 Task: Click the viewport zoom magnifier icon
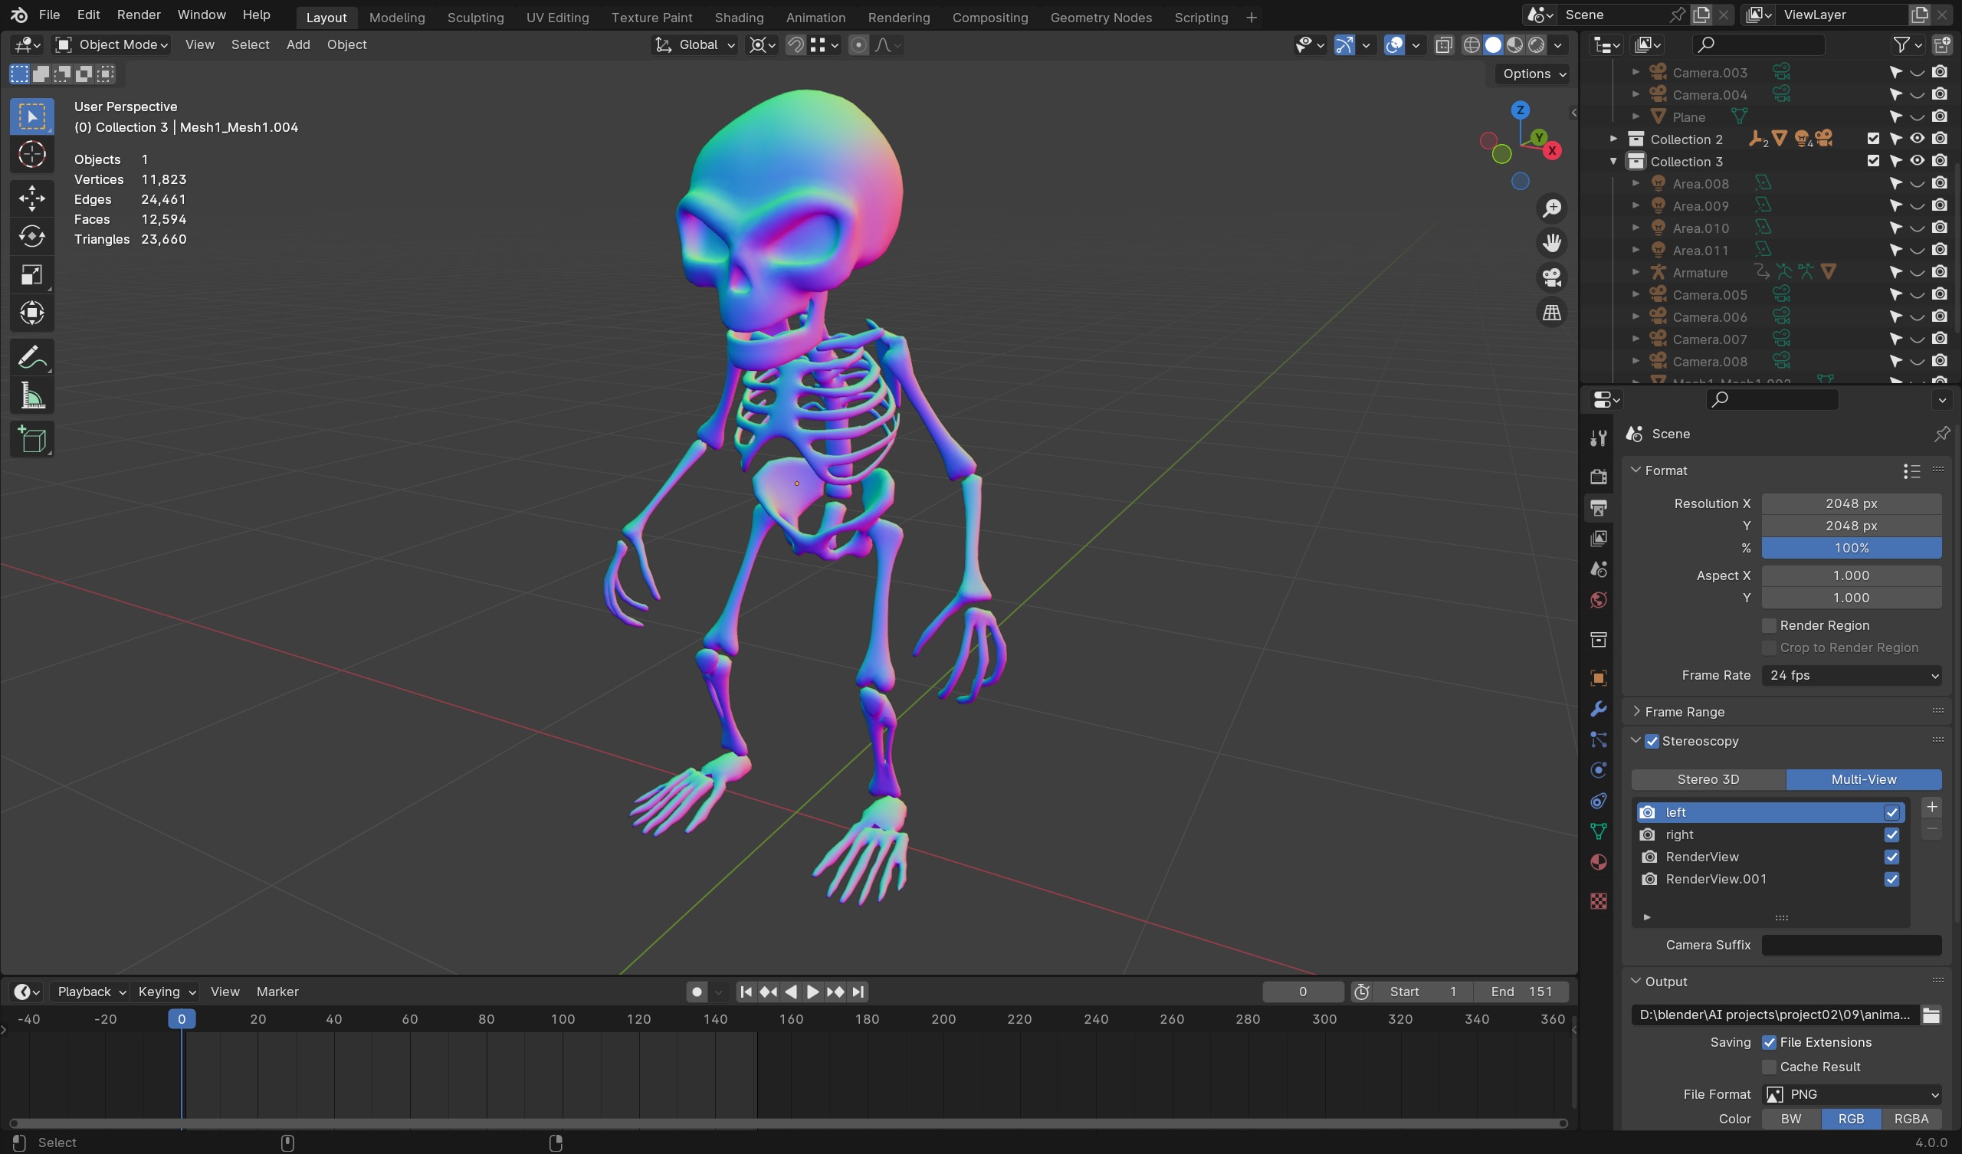click(x=1552, y=208)
